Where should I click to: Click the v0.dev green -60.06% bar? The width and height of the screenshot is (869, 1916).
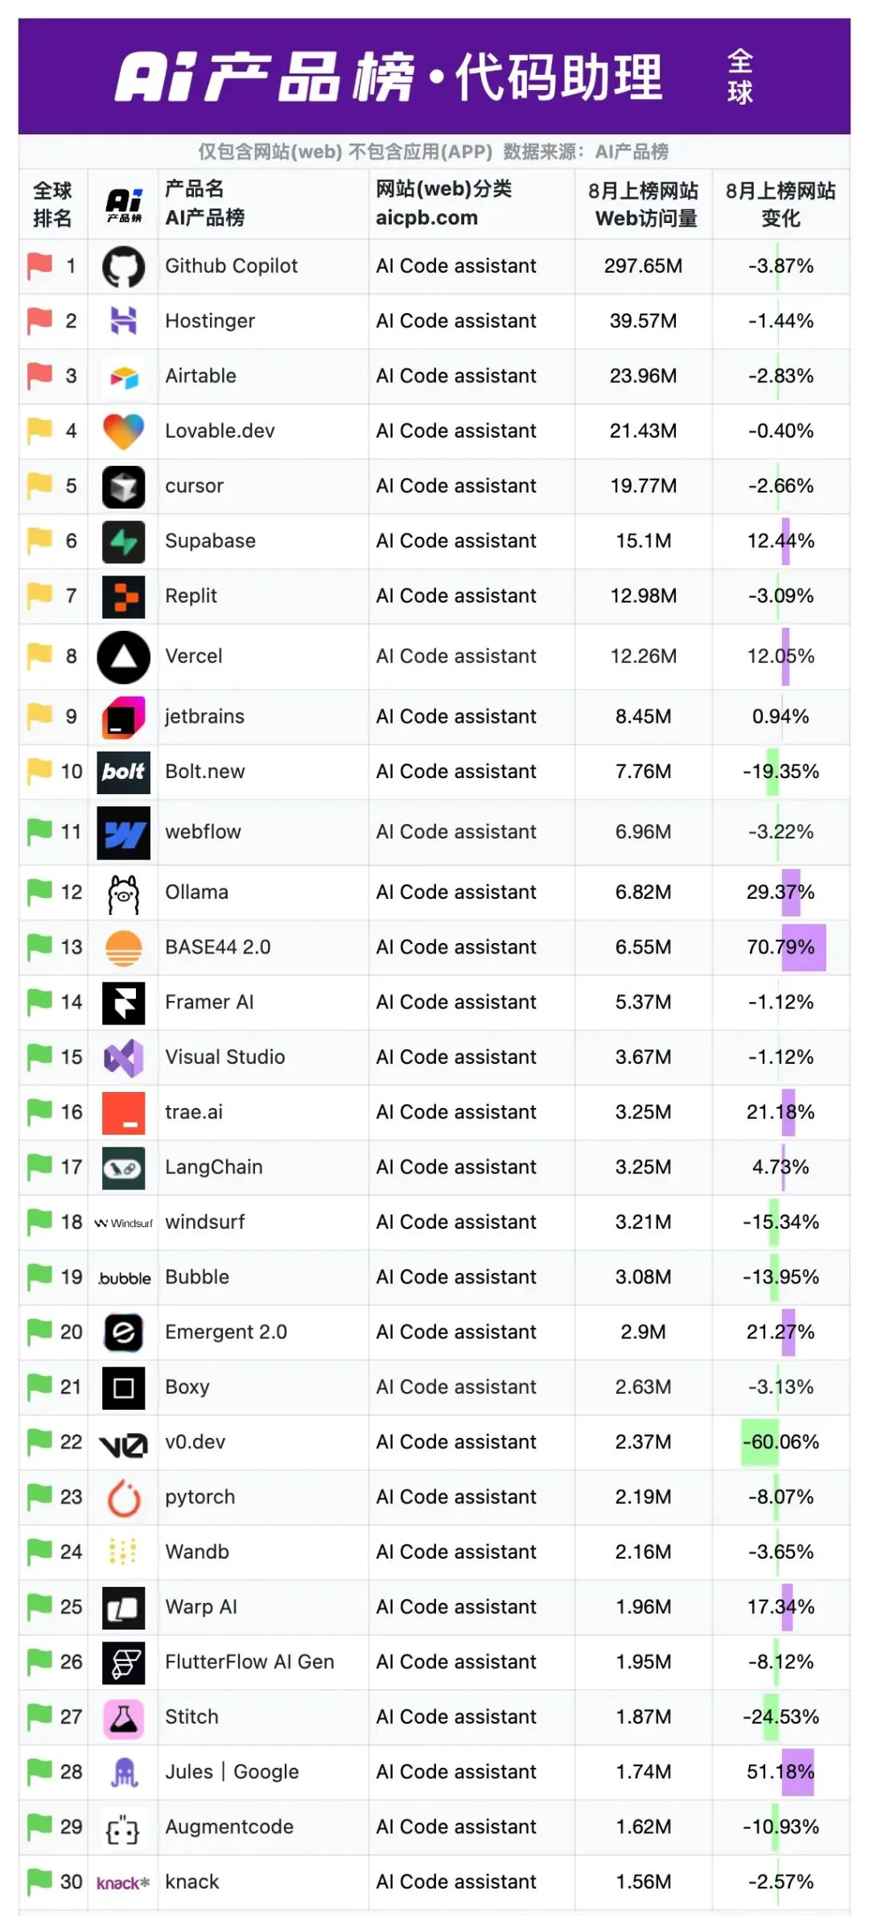click(x=760, y=1442)
